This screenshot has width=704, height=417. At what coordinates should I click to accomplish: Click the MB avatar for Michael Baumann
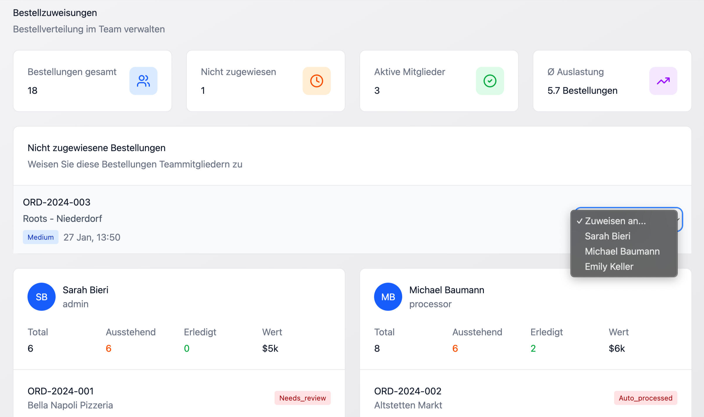[x=388, y=297]
